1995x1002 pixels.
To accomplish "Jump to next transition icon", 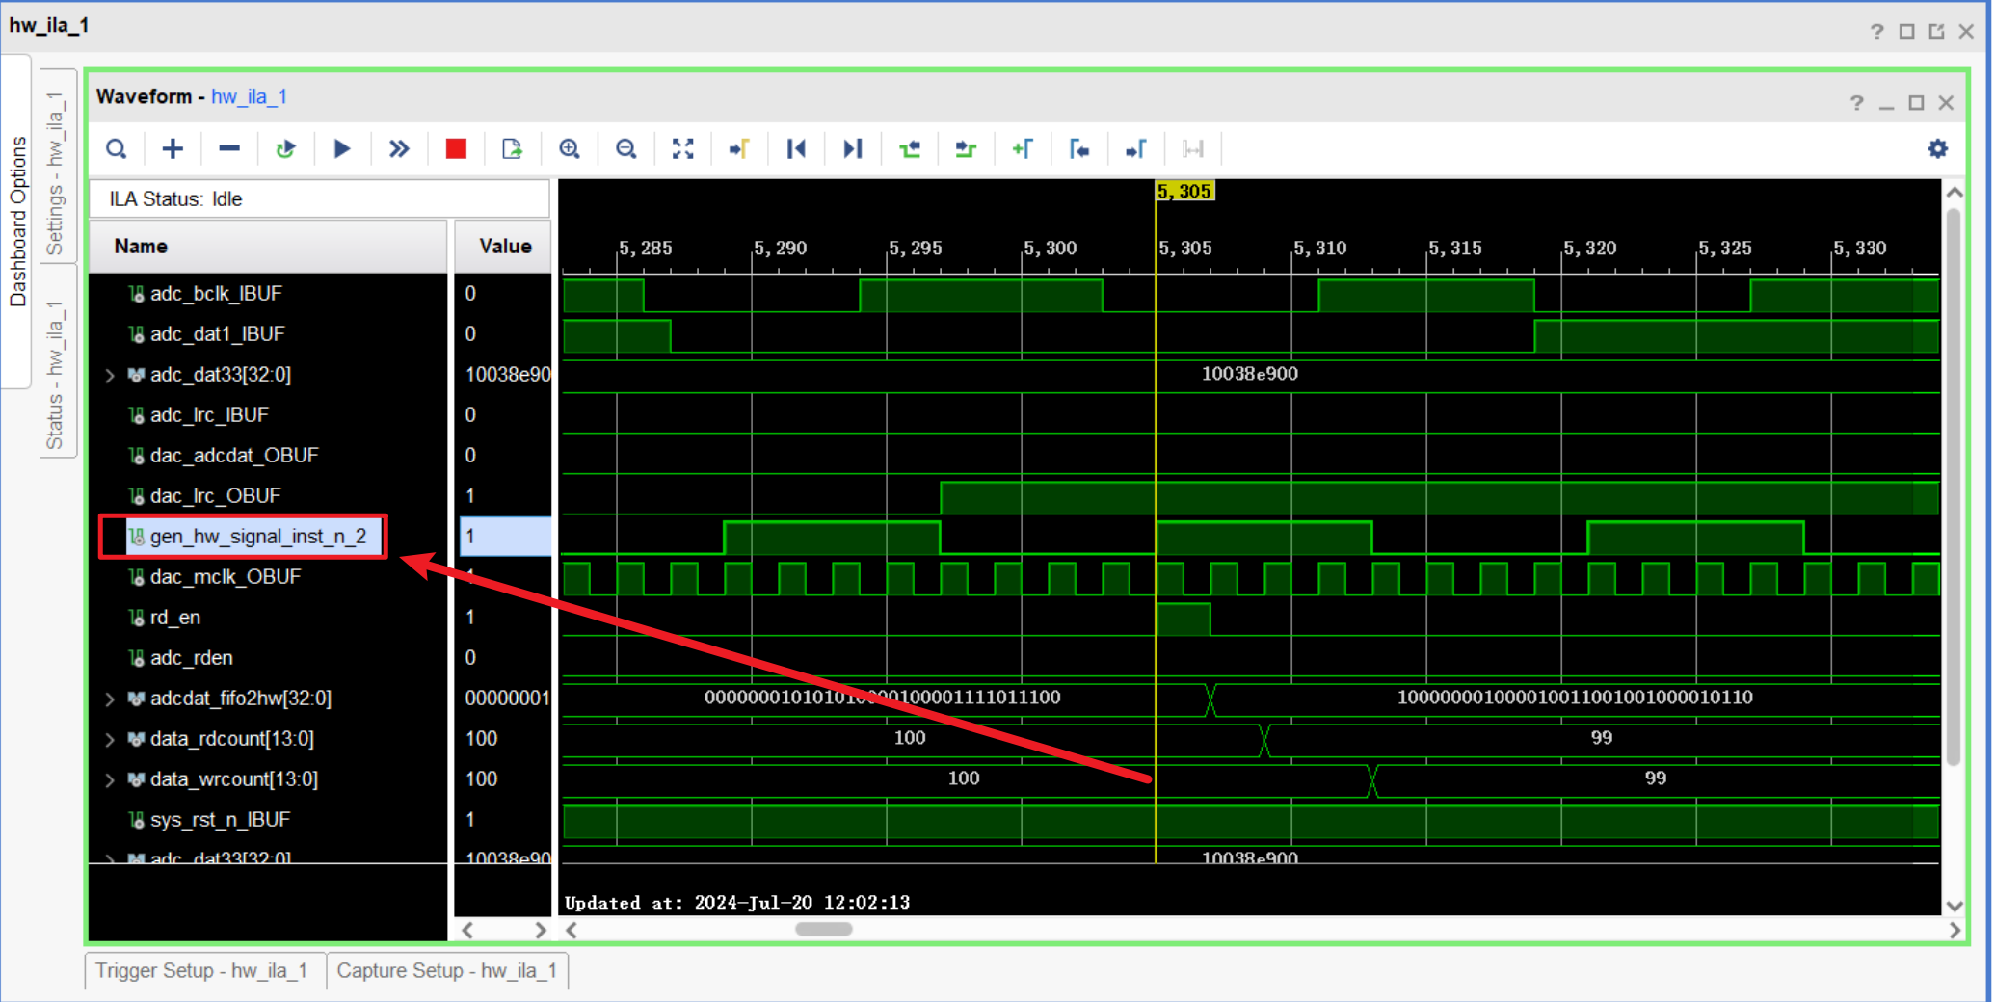I will 966,149.
